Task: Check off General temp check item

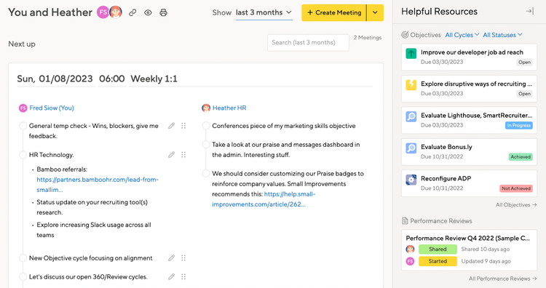Action: (x=23, y=126)
